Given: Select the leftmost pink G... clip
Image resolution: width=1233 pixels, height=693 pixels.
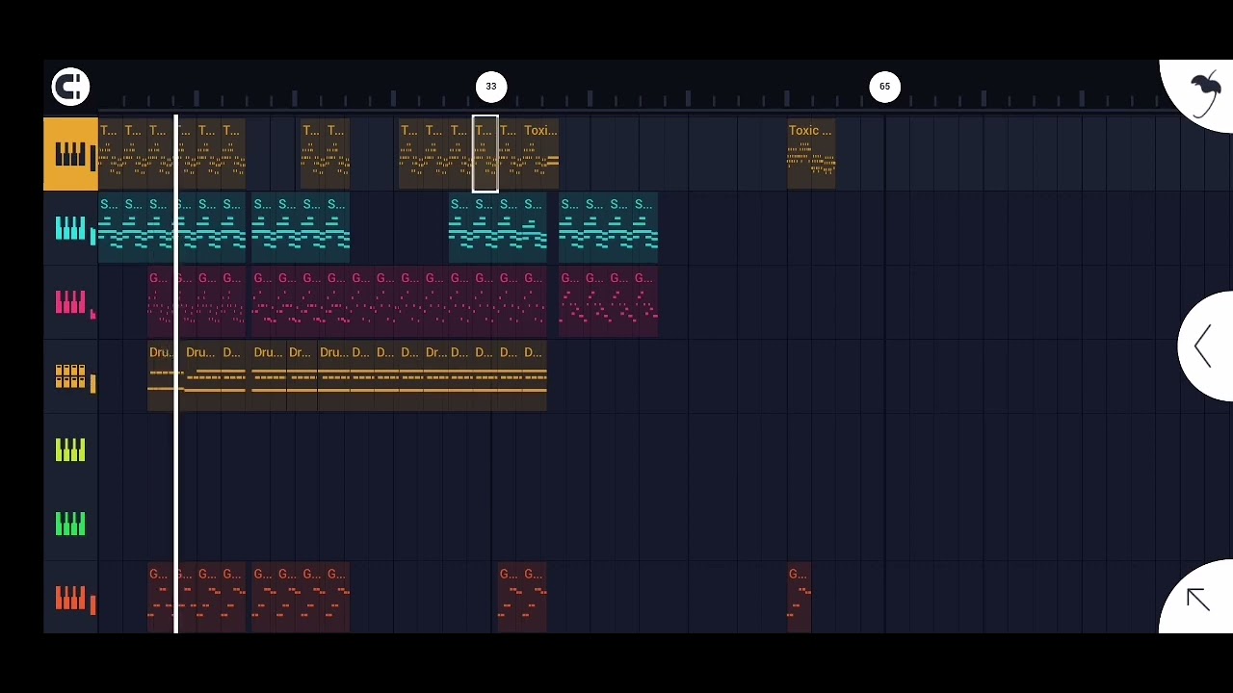Looking at the screenshot, I should point(160,302).
